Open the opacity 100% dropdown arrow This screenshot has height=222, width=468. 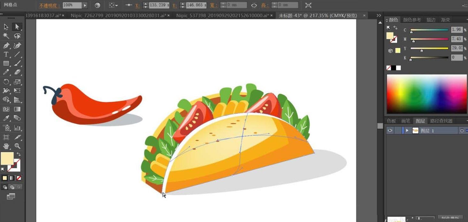pyautogui.click(x=85, y=5)
